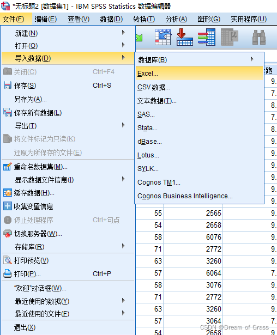Click 收集变量信息 menu entry
The image size is (277, 335).
click(x=68, y=206)
